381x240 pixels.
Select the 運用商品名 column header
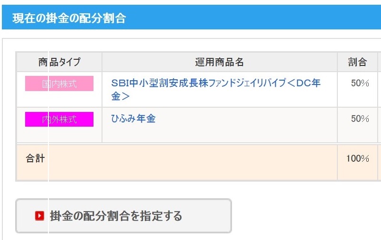(x=219, y=62)
